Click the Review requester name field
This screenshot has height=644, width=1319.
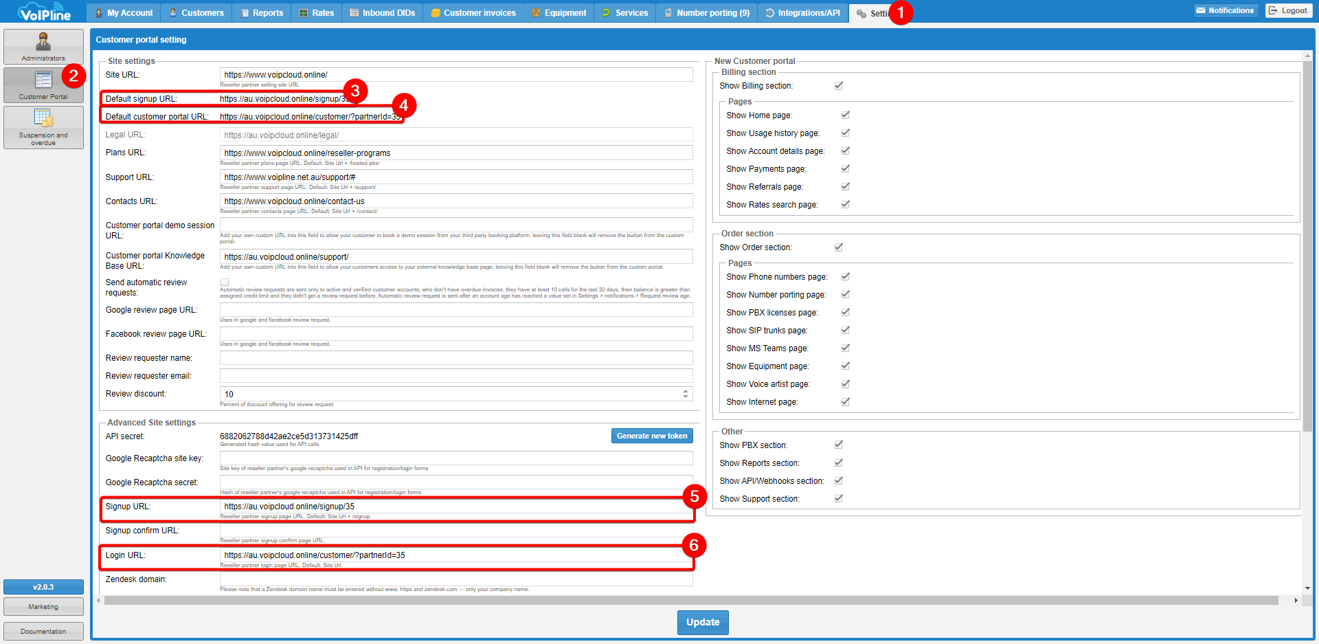click(456, 358)
